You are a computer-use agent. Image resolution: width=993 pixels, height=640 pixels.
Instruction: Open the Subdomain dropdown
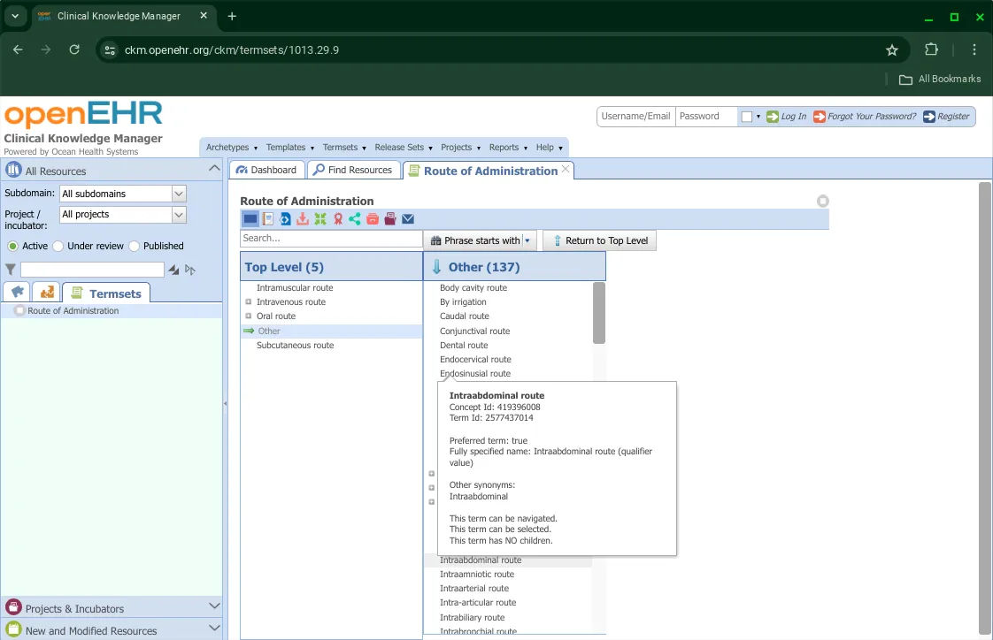tap(179, 194)
